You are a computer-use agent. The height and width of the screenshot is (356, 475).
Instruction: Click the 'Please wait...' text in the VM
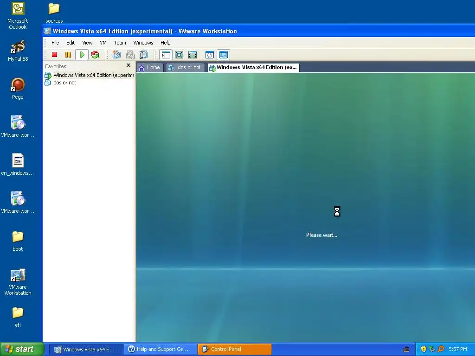(x=321, y=235)
